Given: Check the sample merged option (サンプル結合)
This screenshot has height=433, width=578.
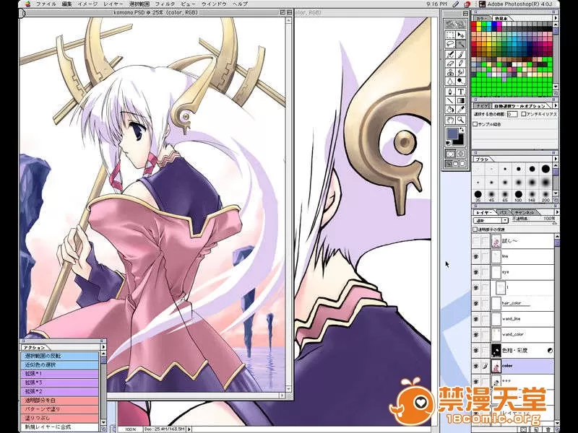Looking at the screenshot, I should pyautogui.click(x=475, y=123).
